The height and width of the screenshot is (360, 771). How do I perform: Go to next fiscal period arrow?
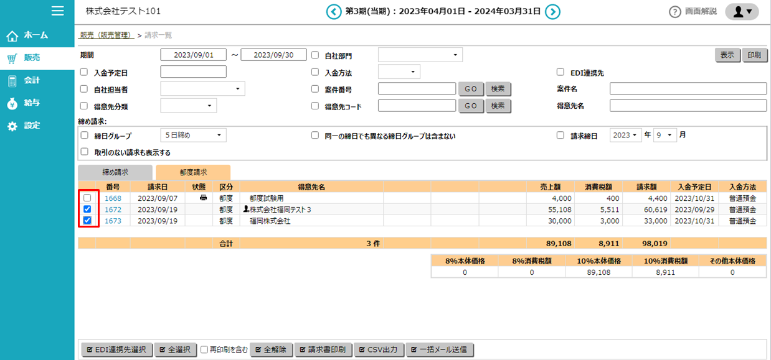(552, 12)
